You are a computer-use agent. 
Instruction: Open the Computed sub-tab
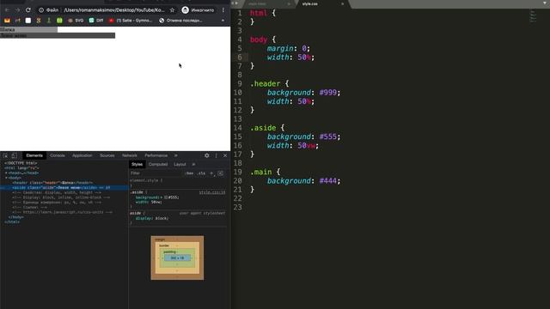(x=158, y=164)
